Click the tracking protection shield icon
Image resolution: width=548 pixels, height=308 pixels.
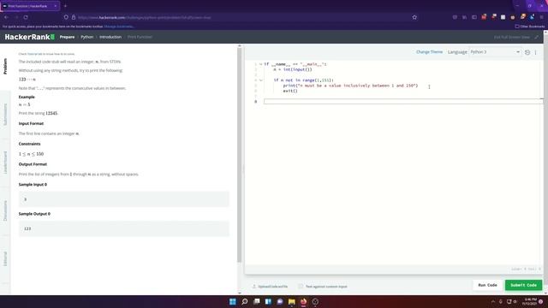click(66, 17)
